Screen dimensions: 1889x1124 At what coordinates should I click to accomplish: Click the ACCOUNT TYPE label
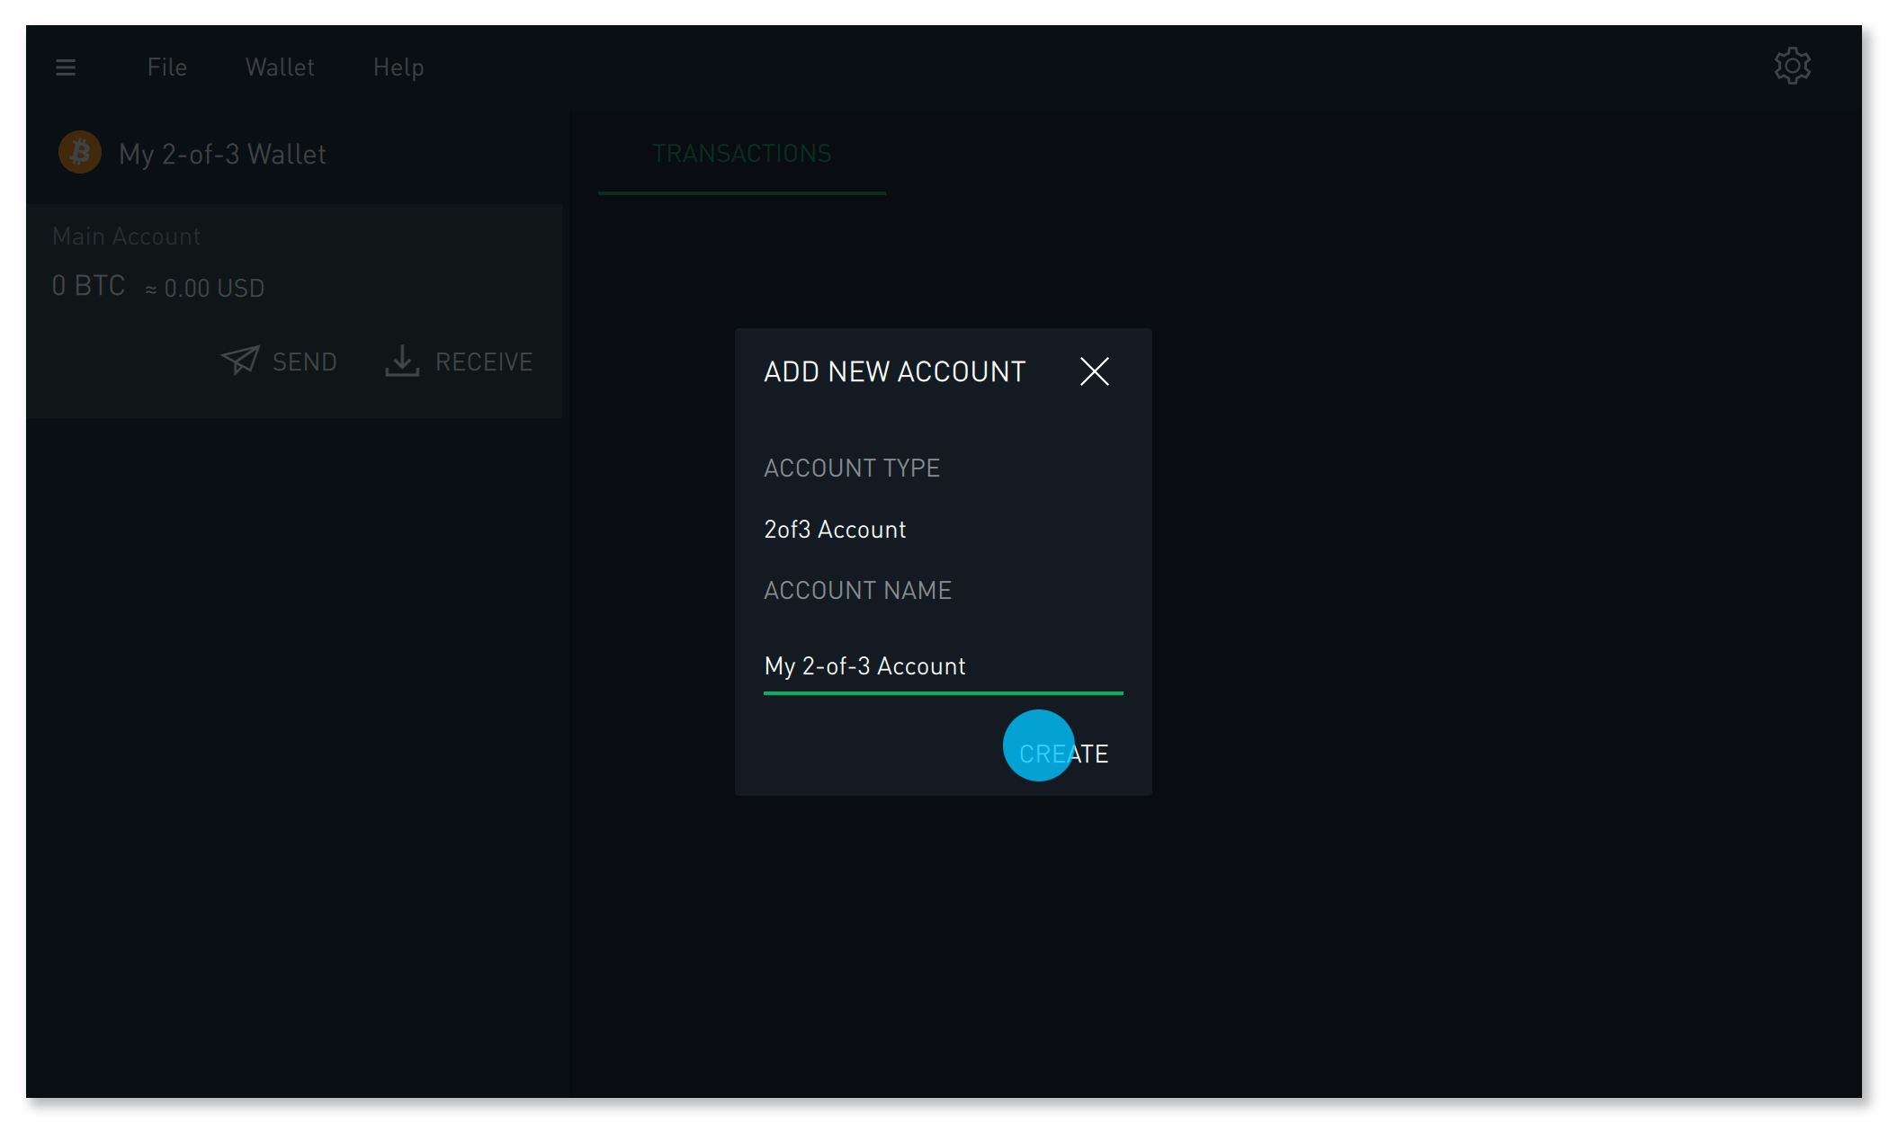[852, 468]
